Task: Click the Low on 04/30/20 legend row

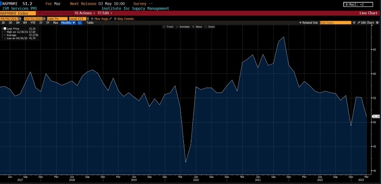Action: click(x=21, y=38)
